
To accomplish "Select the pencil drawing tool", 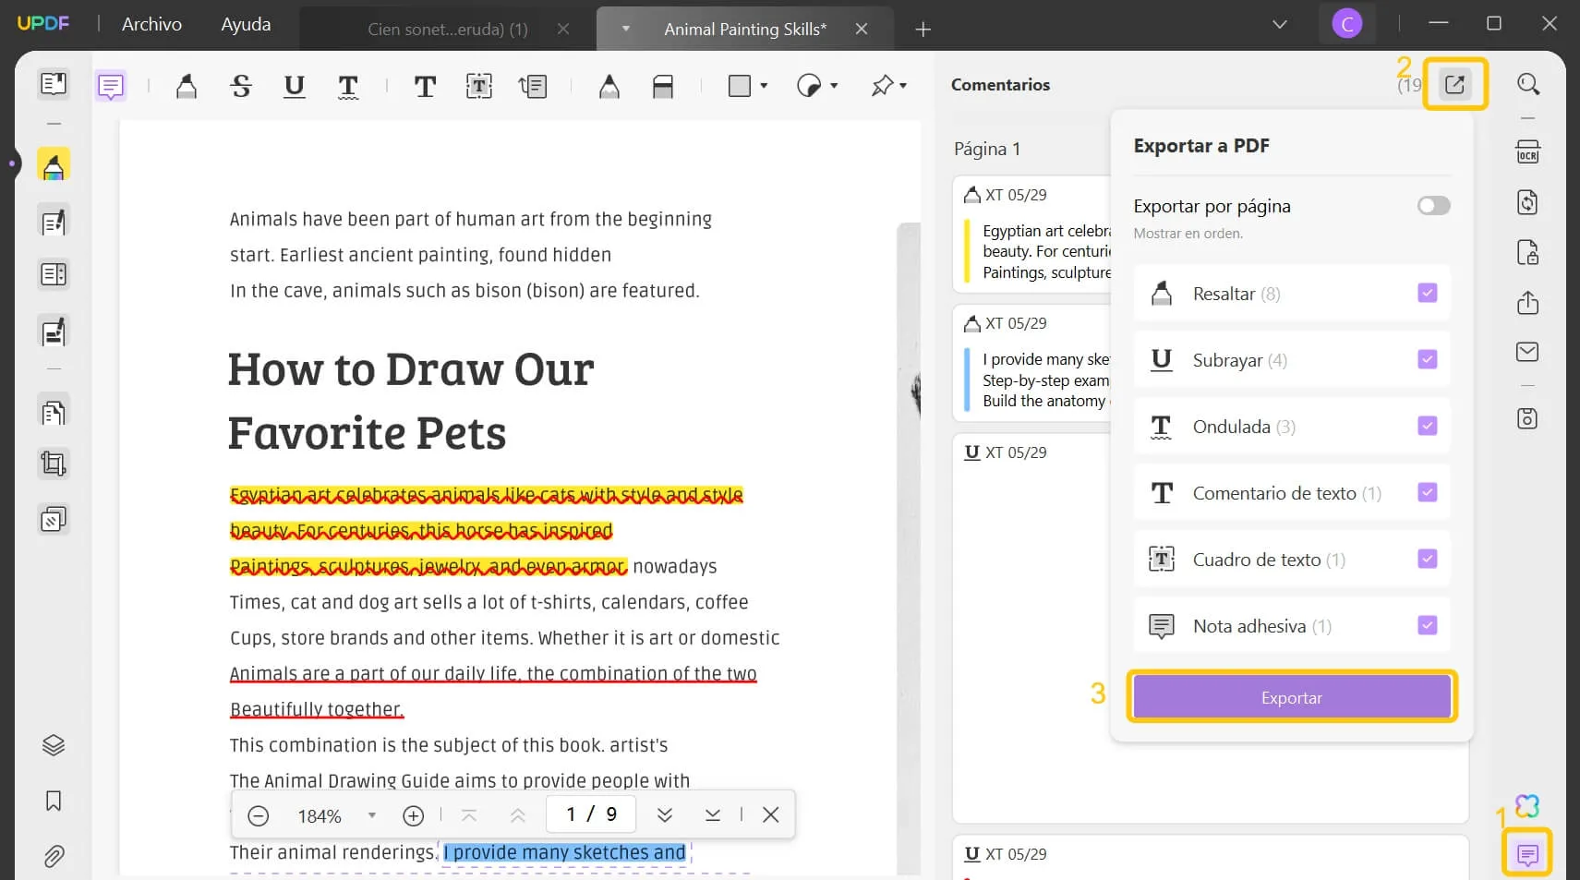I will tap(609, 87).
